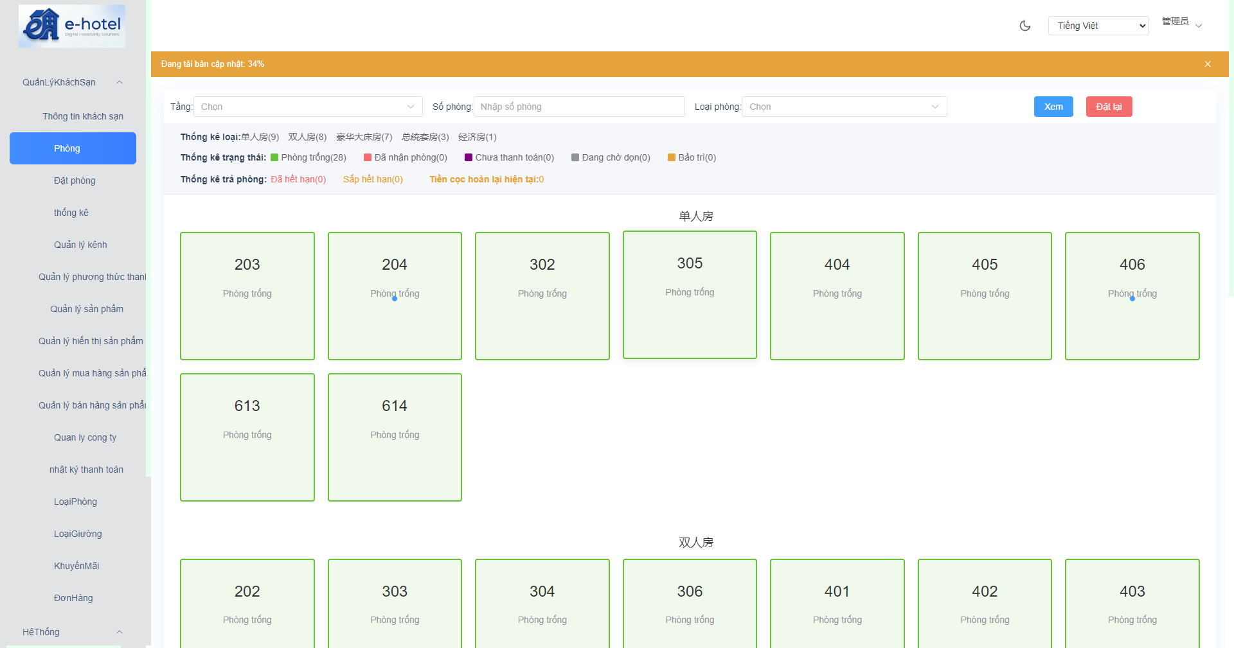The width and height of the screenshot is (1234, 648).
Task: Open room card 204
Action: coord(395,296)
